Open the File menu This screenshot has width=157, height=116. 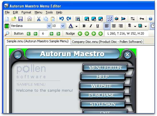(x=7, y=12)
